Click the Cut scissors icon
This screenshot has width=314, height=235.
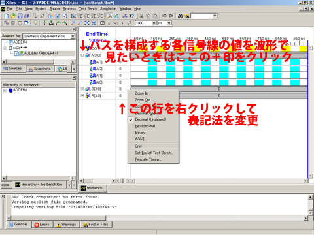tap(141, 16)
